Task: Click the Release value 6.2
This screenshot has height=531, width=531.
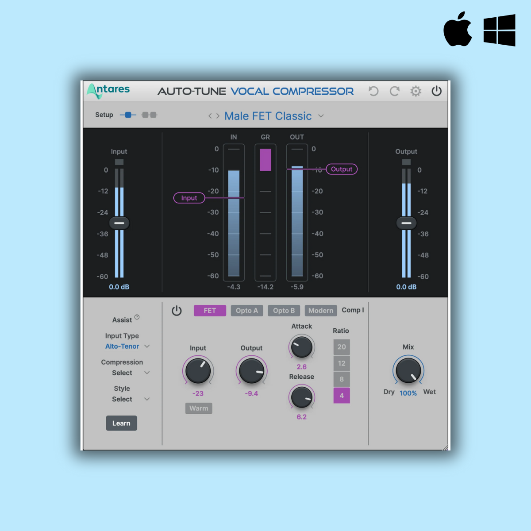Action: click(302, 417)
